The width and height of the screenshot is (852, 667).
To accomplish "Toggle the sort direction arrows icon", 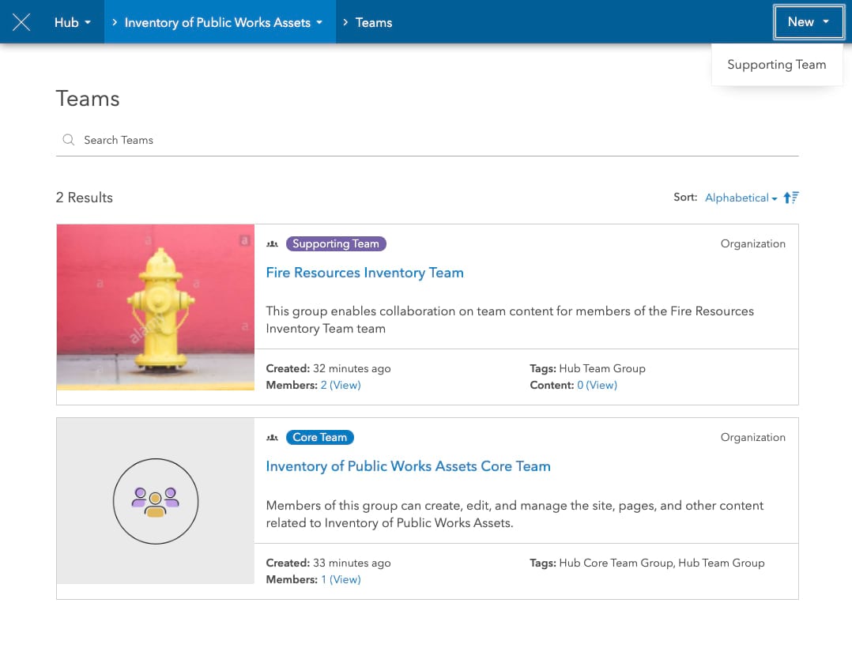I will (790, 197).
